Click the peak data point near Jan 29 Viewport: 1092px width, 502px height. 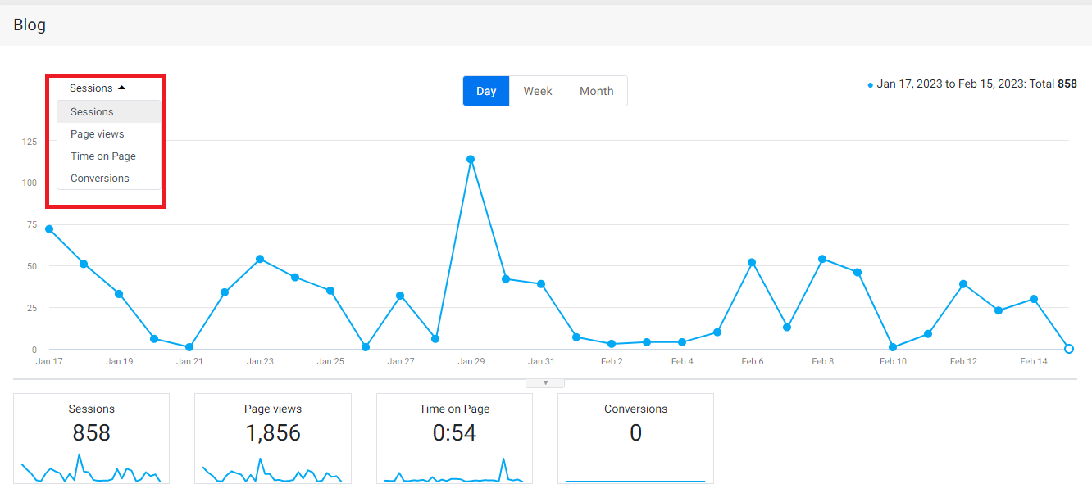[x=471, y=159]
